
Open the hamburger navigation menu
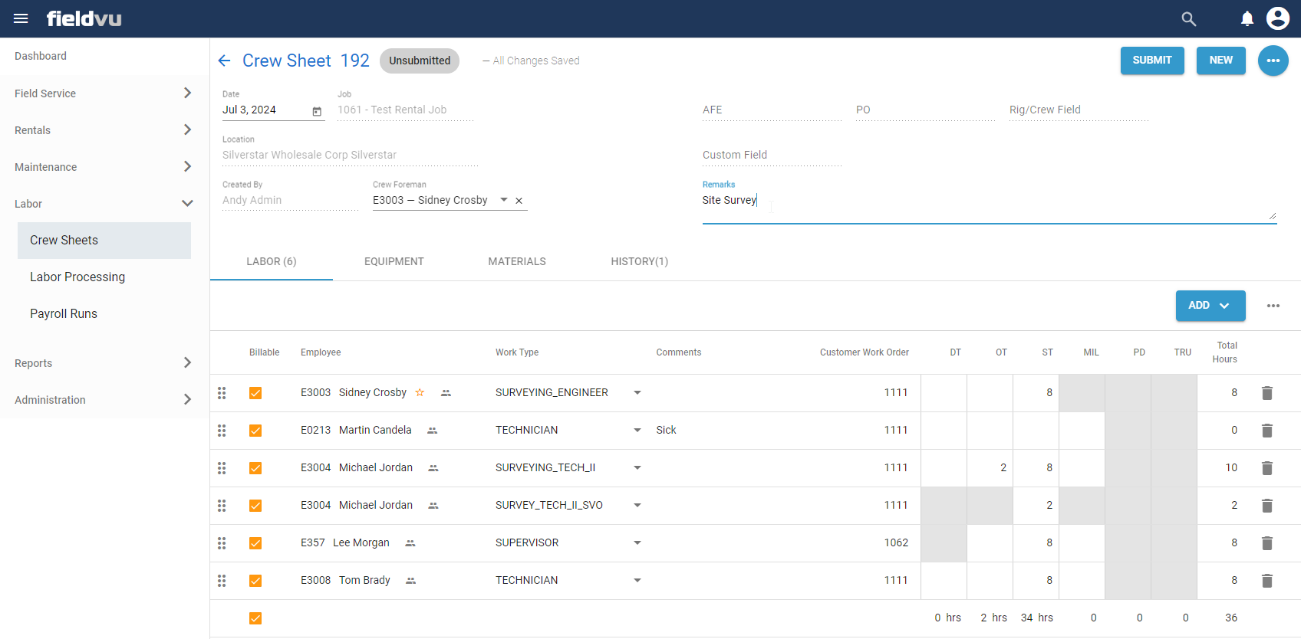(21, 18)
